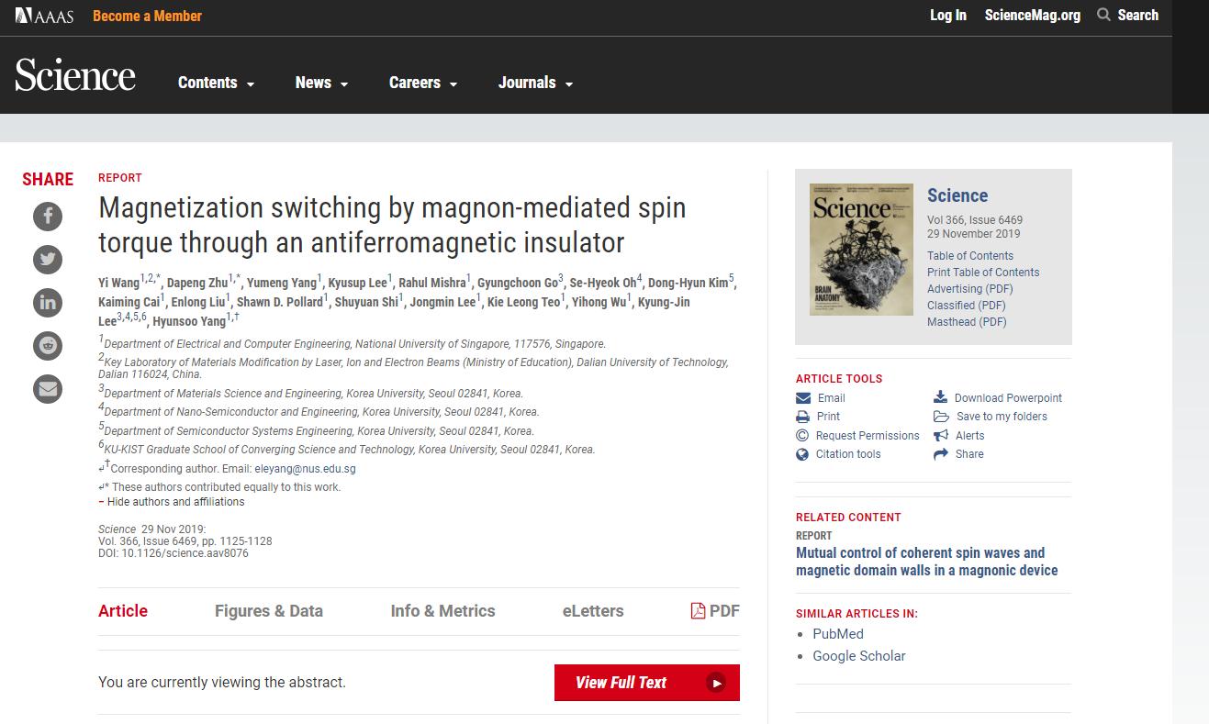
Task: Click author name Kyusup Lee
Action: [x=358, y=284]
